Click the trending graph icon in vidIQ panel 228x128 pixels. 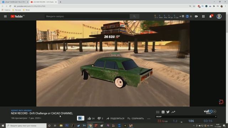pyautogui.click(x=173, y=112)
